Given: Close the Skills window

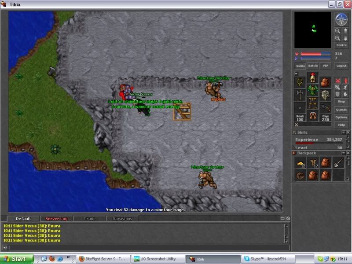Looking at the screenshot, I should [348, 132].
